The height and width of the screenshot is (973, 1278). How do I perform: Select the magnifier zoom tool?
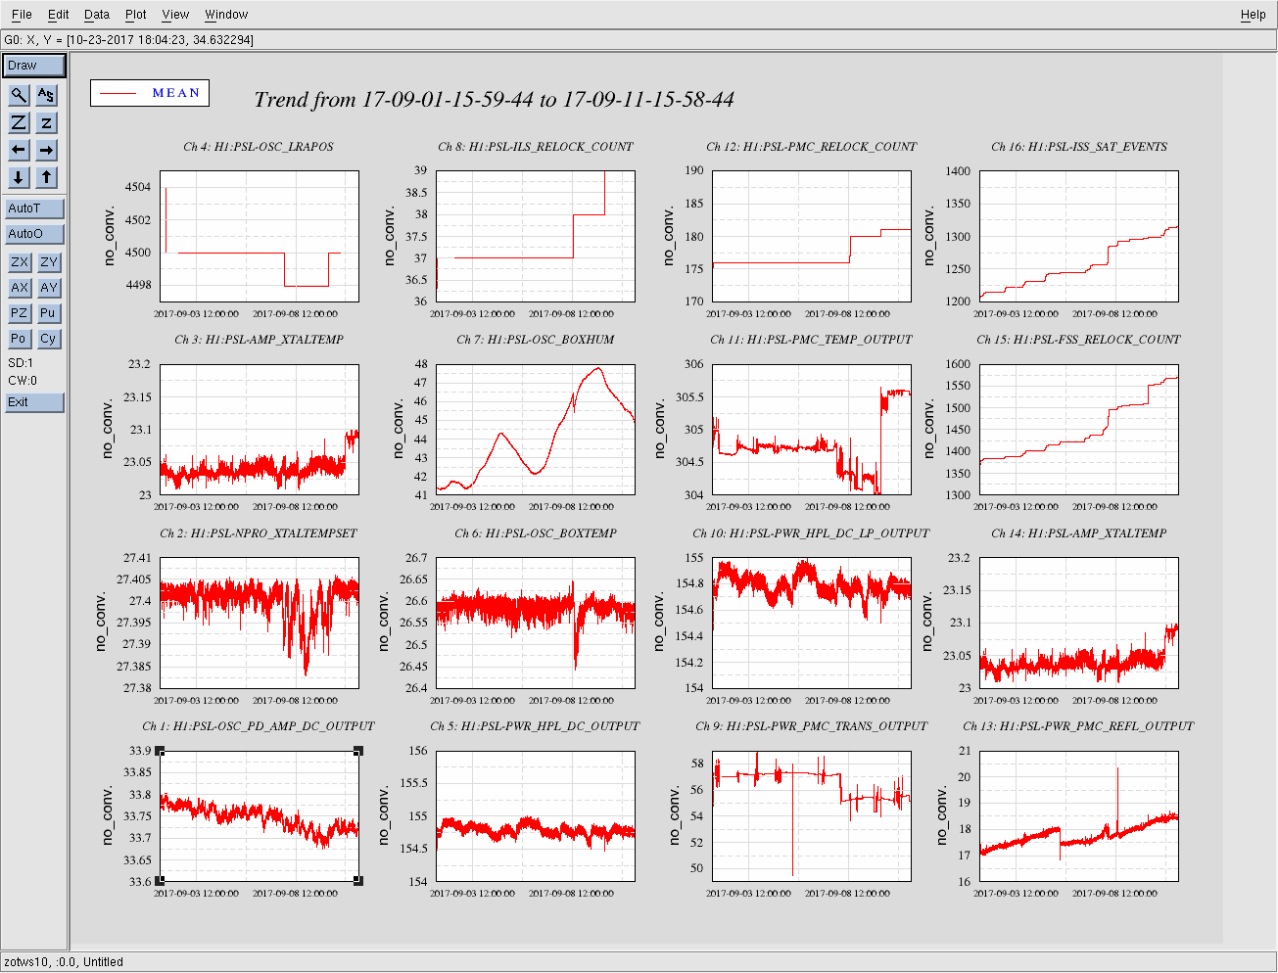click(x=19, y=95)
